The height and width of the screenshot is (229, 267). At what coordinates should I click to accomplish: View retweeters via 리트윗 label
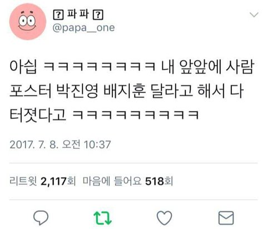pos(23,181)
